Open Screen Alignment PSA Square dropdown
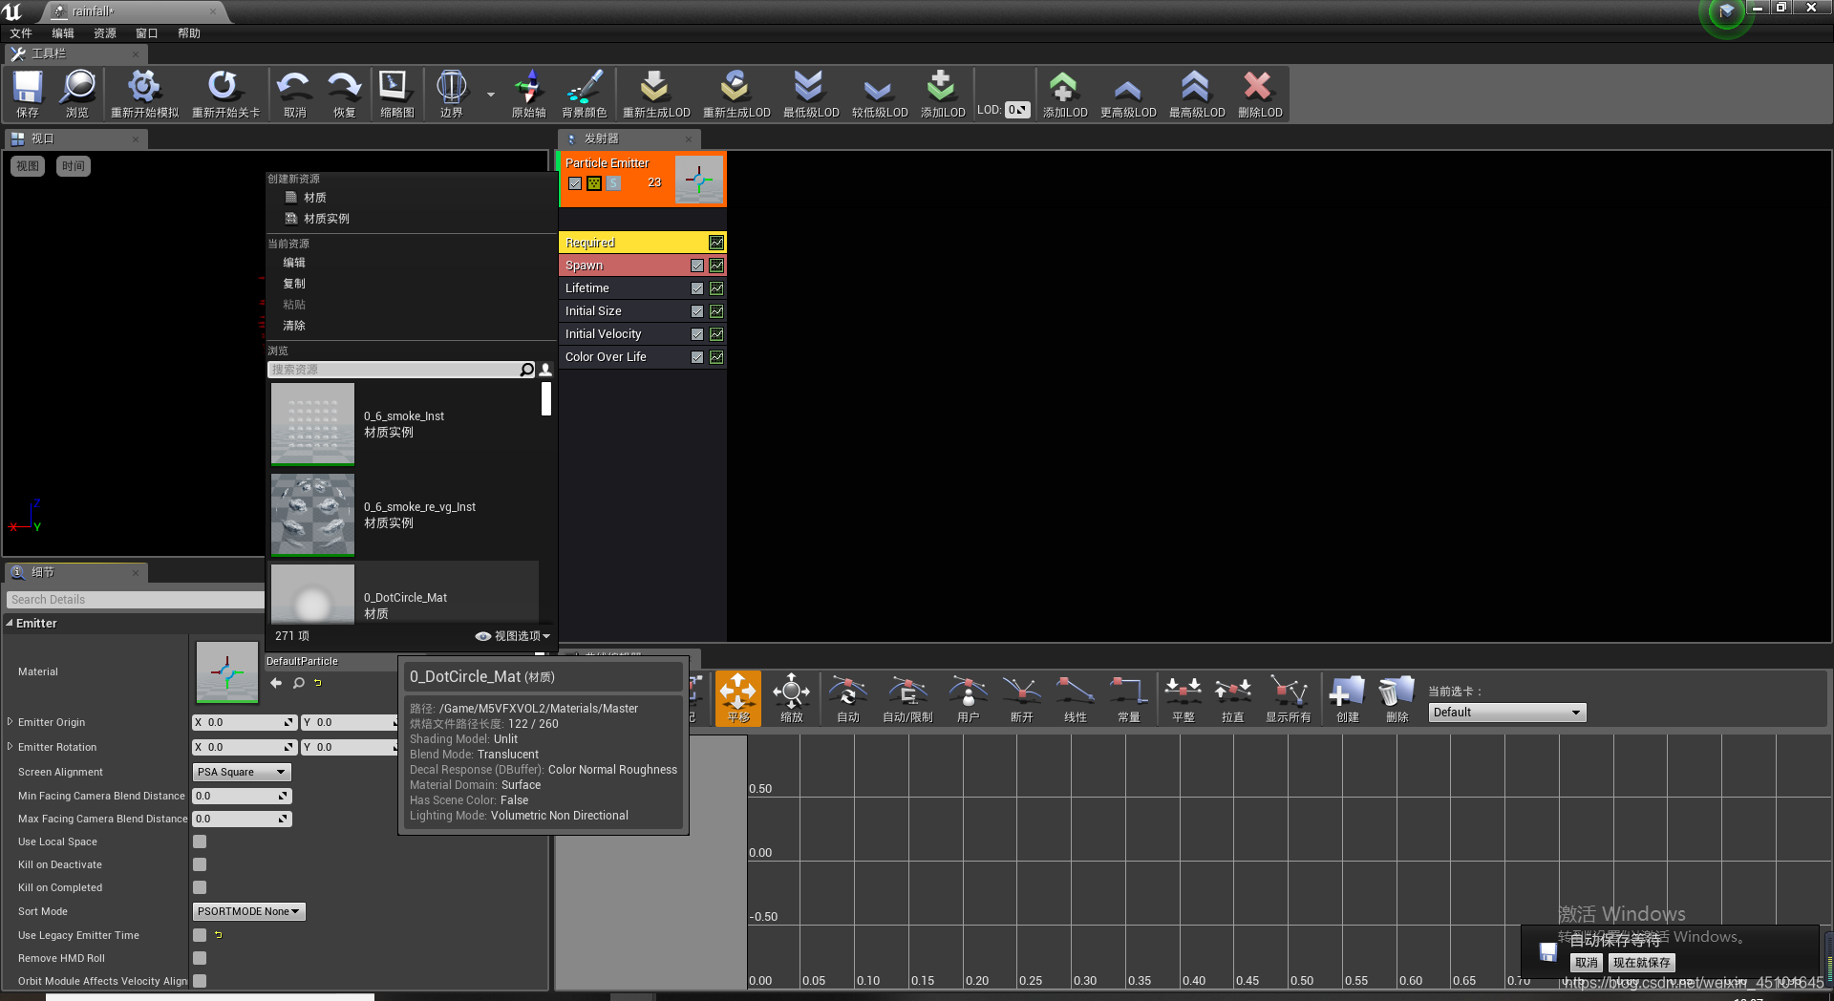 242,772
